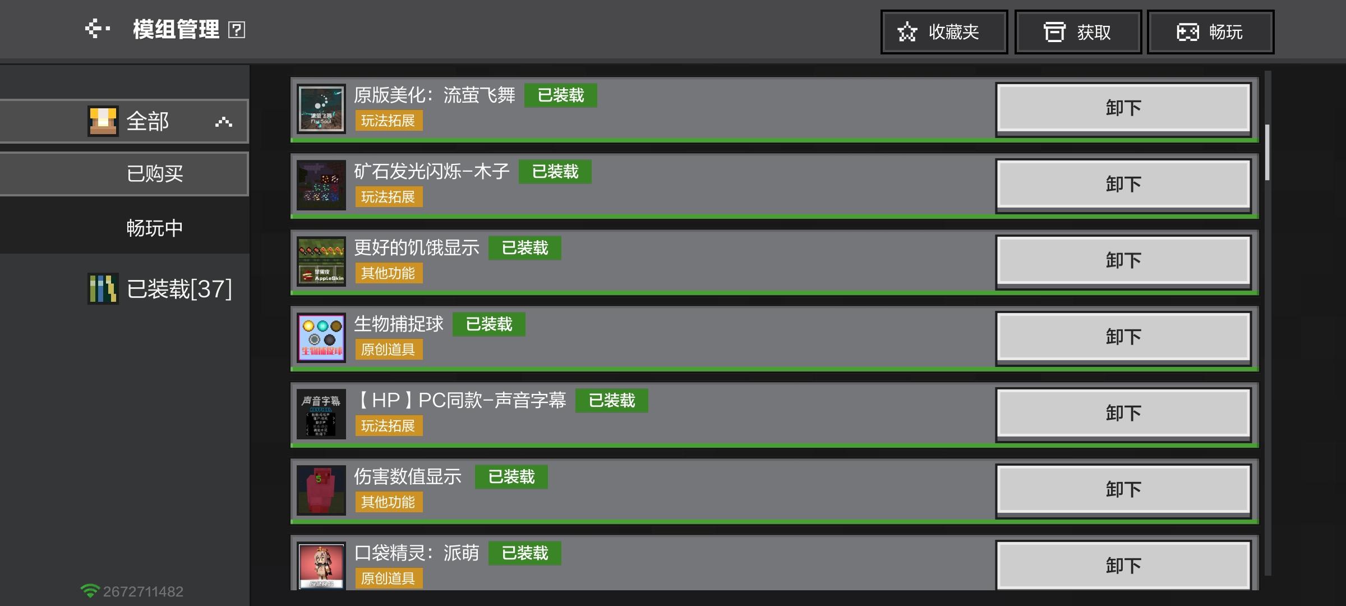1346x606 pixels.
Task: Open the 已装载[37] list
Action: tap(178, 289)
